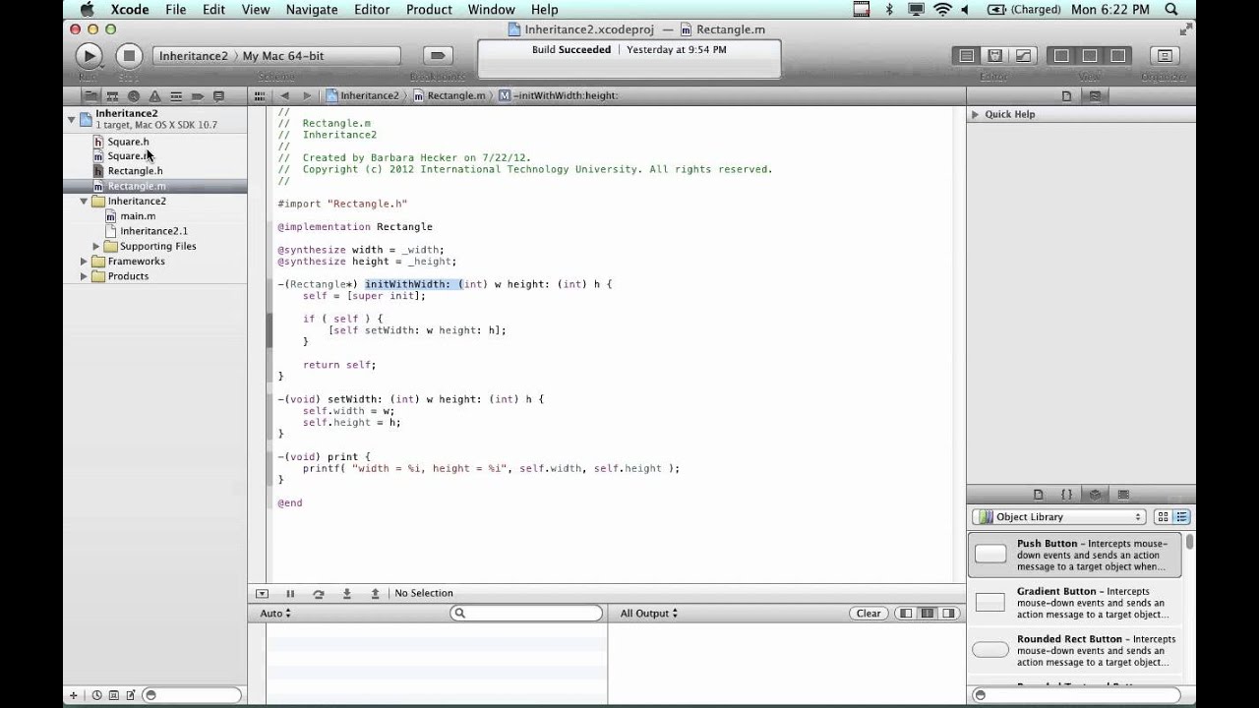Open the Window menu

click(x=491, y=10)
